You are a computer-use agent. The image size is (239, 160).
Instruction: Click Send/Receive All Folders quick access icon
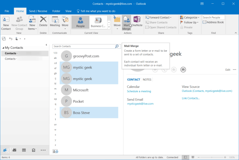click(4, 39)
